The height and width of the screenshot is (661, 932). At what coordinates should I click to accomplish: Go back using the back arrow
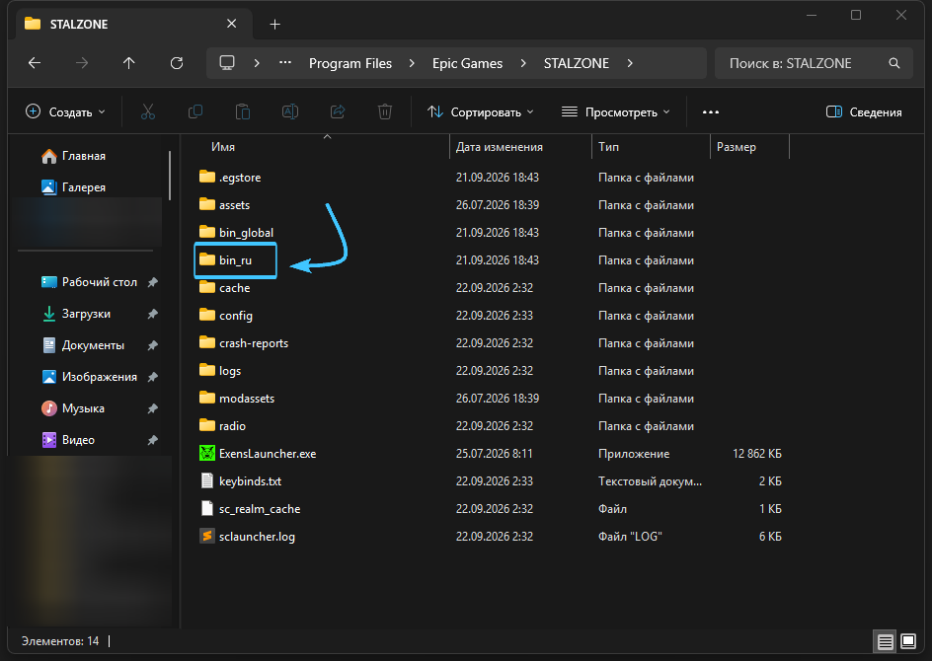click(35, 63)
